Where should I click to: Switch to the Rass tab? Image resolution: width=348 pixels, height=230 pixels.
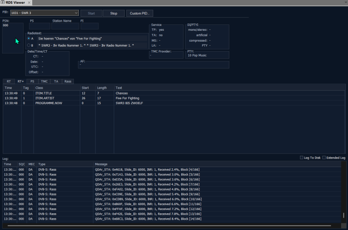[68, 81]
